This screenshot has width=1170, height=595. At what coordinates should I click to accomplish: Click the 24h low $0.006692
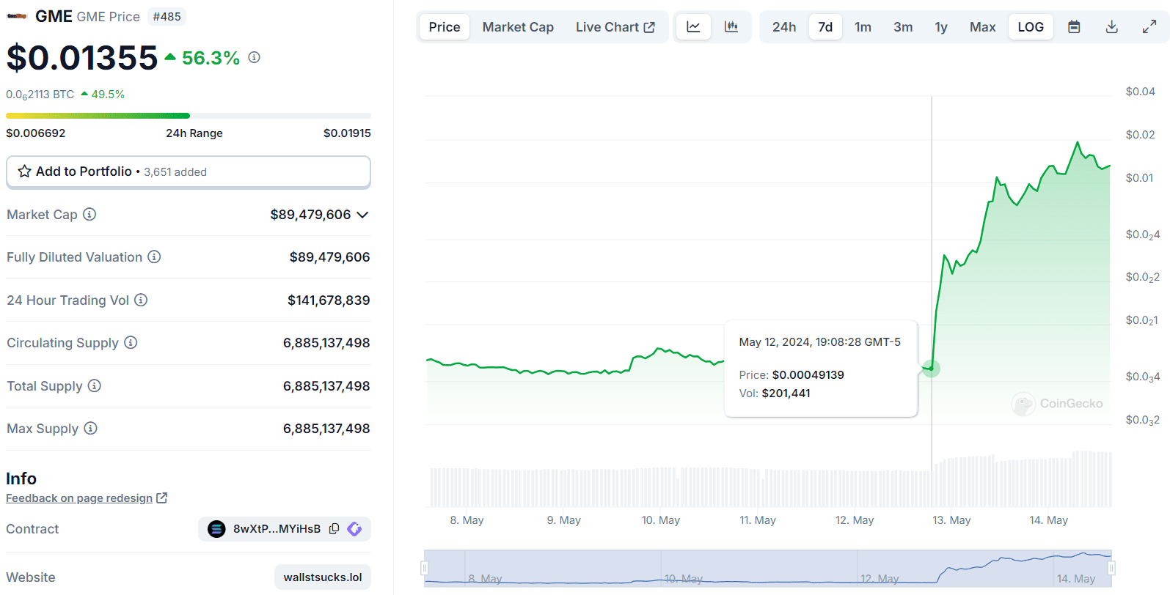click(36, 133)
